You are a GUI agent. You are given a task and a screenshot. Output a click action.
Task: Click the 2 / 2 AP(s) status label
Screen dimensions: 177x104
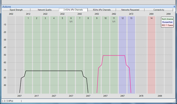pyautogui.click(x=8, y=101)
